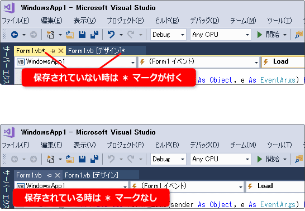Click Object keyword in lower window code
Screen dimensions: 305x211
click(221, 205)
